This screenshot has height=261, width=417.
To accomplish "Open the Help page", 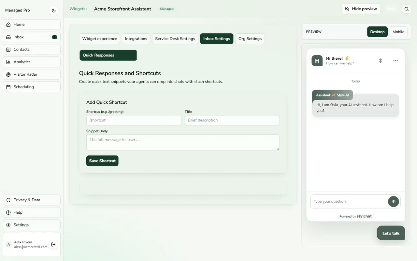I will pos(32,212).
